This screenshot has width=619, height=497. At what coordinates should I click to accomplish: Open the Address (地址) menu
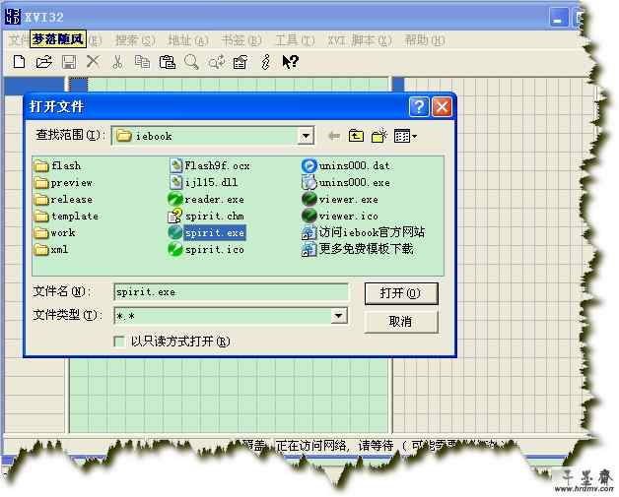[188, 40]
